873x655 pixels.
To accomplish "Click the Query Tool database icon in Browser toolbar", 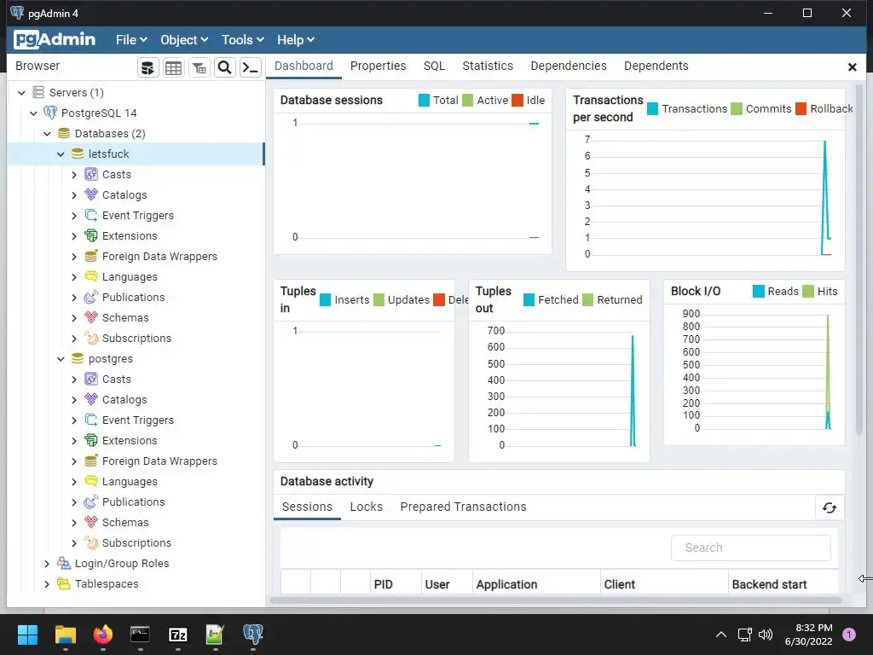I will (x=148, y=68).
